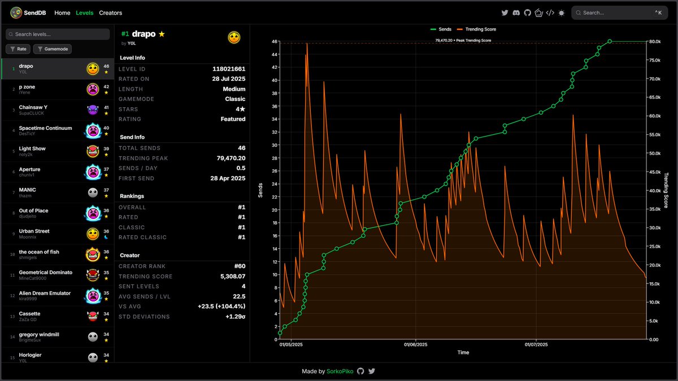Open the Gamemode filter dropdown

tap(53, 49)
